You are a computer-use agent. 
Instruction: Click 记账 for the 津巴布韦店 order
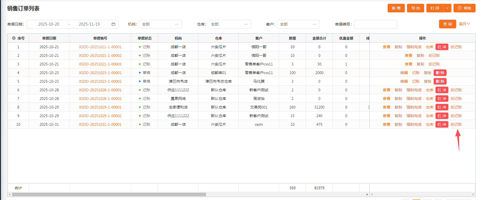tap(416, 81)
